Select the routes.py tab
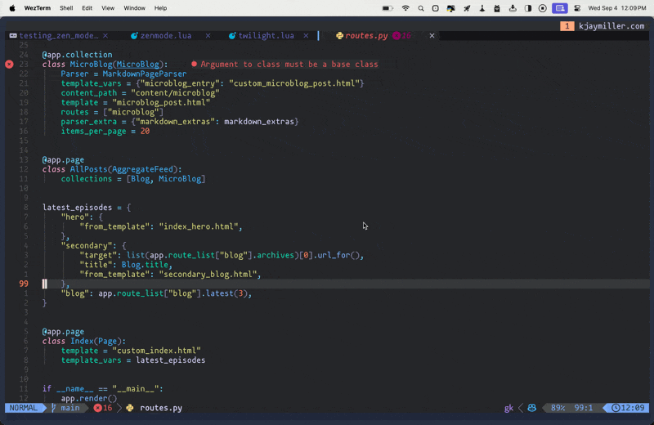 point(366,36)
